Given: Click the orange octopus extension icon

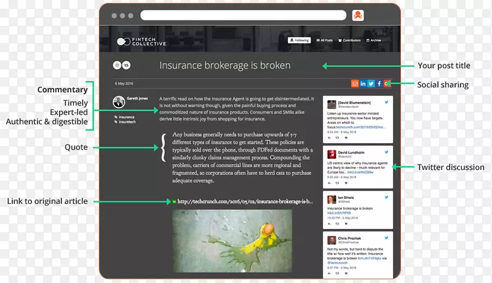Looking at the screenshot, I should 358,15.
